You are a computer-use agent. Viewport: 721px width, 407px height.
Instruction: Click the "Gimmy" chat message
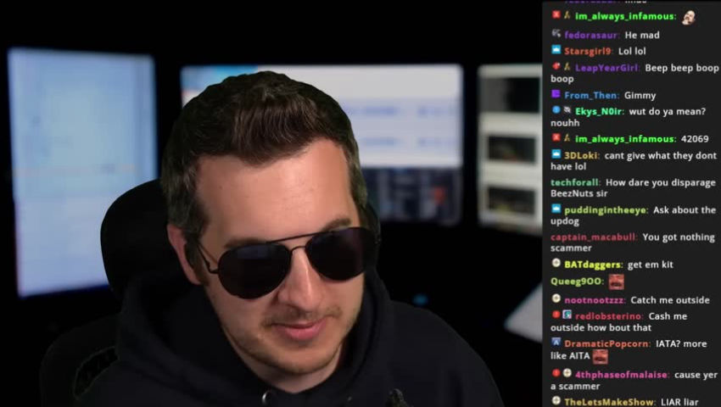click(x=640, y=95)
